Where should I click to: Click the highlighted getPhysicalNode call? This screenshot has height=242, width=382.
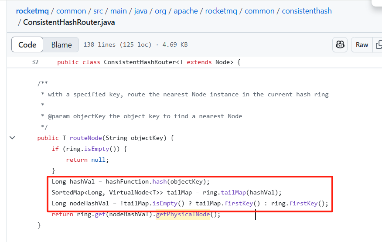pos(183,214)
